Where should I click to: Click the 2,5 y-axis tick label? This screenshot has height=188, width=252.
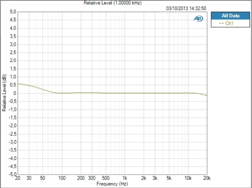(13, 52)
